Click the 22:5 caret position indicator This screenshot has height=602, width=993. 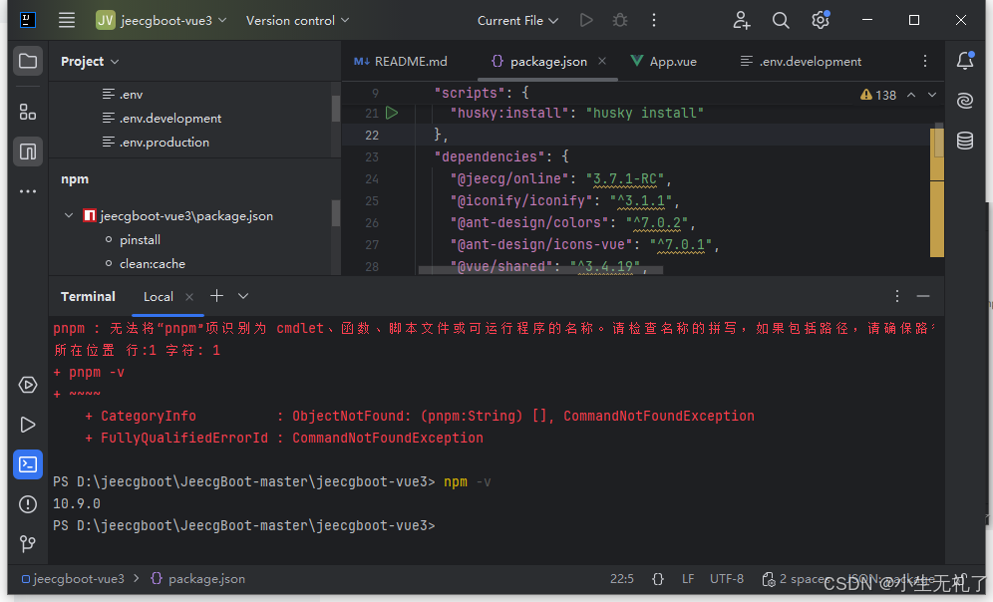[x=622, y=579]
